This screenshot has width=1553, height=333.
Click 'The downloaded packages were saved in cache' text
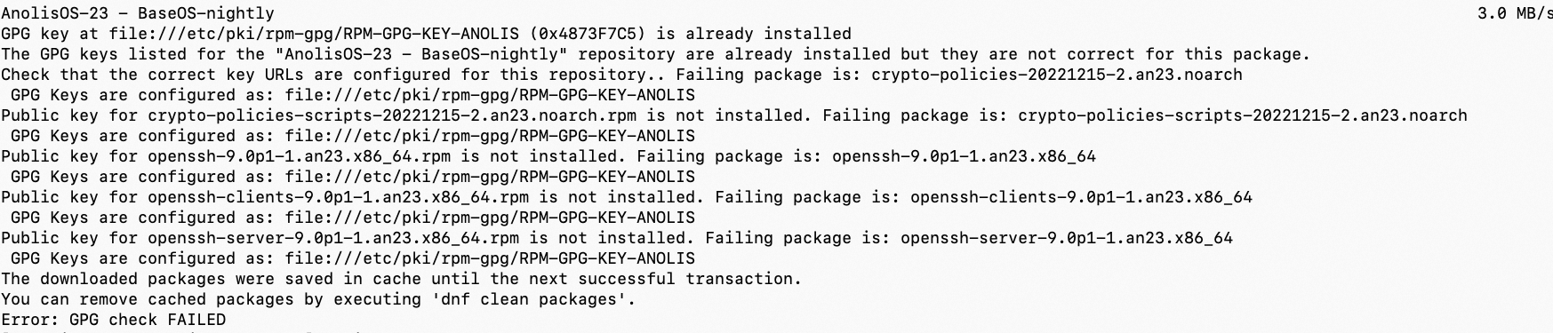click(x=211, y=279)
